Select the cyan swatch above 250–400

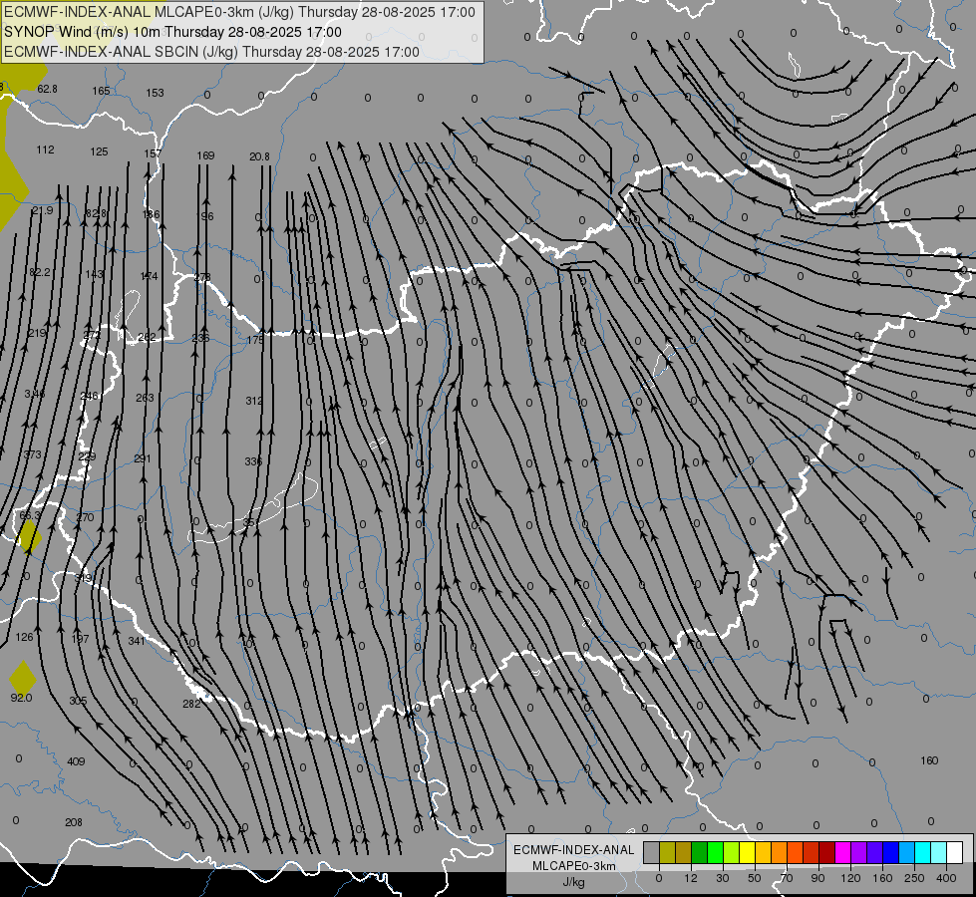point(923,852)
